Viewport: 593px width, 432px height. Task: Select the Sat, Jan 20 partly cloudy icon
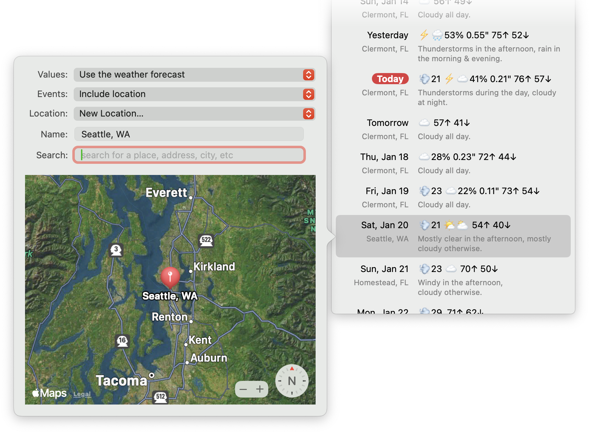462,225
